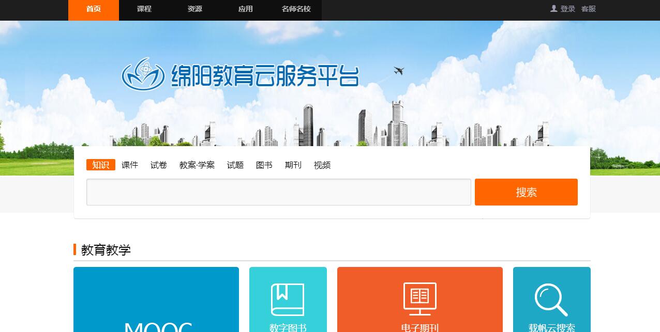
Task: Click the user icon beside 登录
Action: 554,9
